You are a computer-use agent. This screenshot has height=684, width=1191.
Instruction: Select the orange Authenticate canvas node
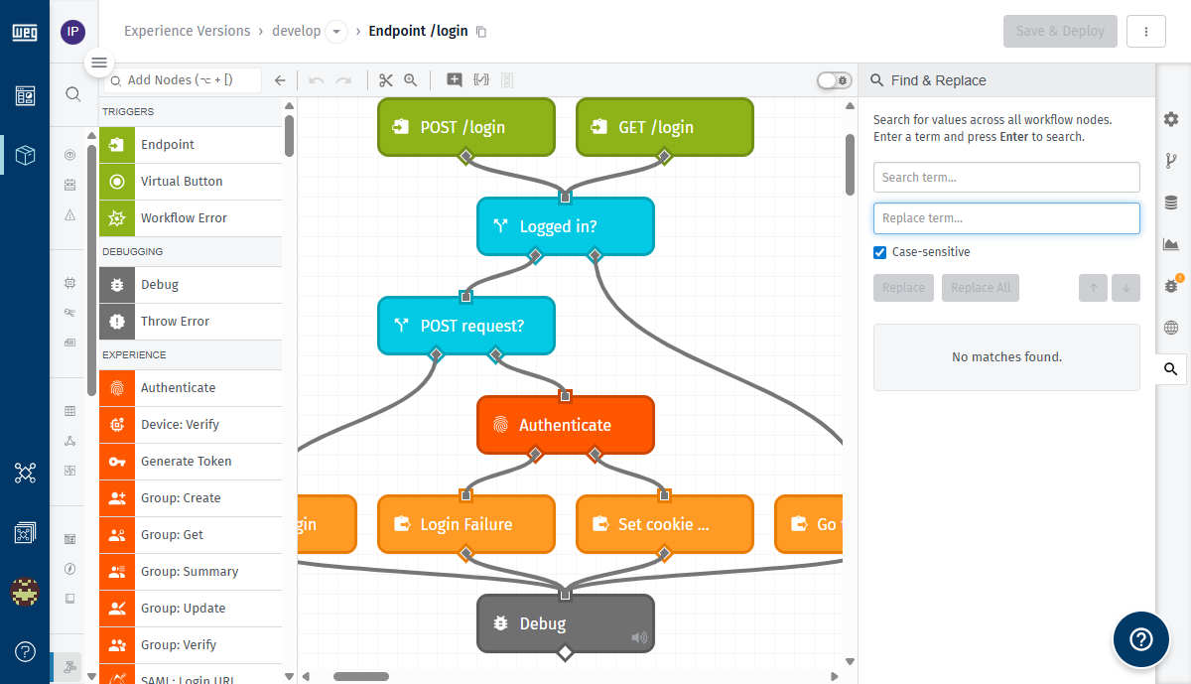coord(566,425)
